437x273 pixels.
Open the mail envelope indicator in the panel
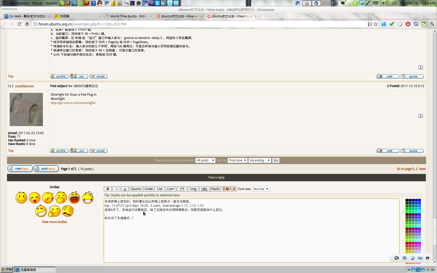(x=394, y=3)
